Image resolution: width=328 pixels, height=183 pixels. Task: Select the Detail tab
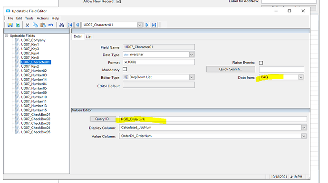(x=78, y=37)
